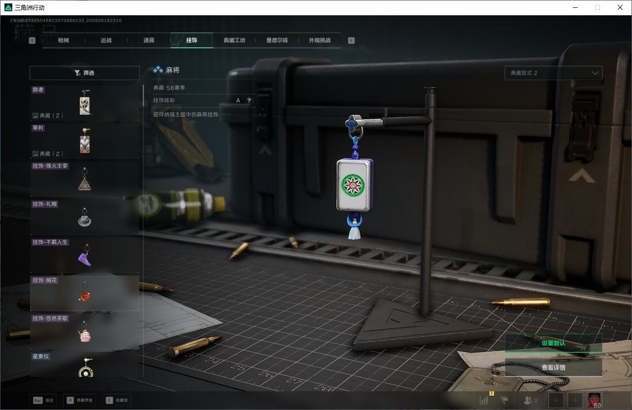
Task: Click the 查看详情 button
Action: click(x=553, y=368)
